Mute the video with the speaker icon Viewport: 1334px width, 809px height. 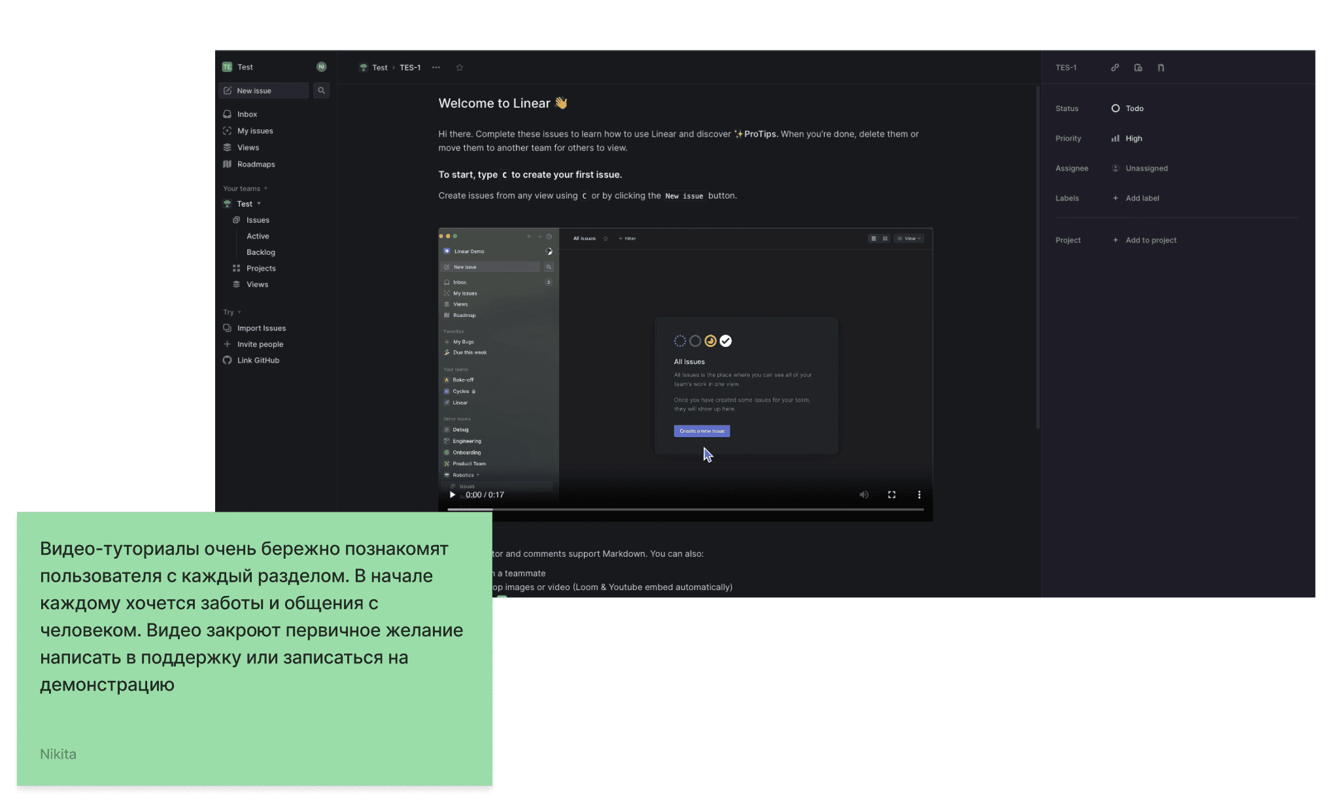pos(864,495)
